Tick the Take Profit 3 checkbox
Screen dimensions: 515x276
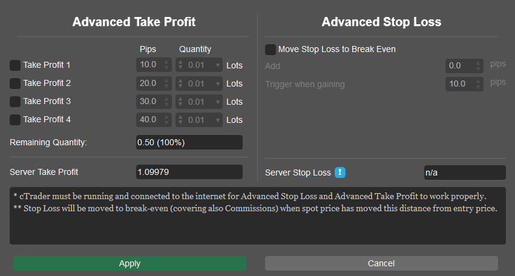click(x=15, y=102)
